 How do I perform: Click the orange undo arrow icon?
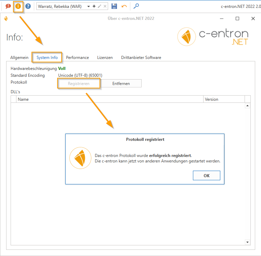click(124, 6)
